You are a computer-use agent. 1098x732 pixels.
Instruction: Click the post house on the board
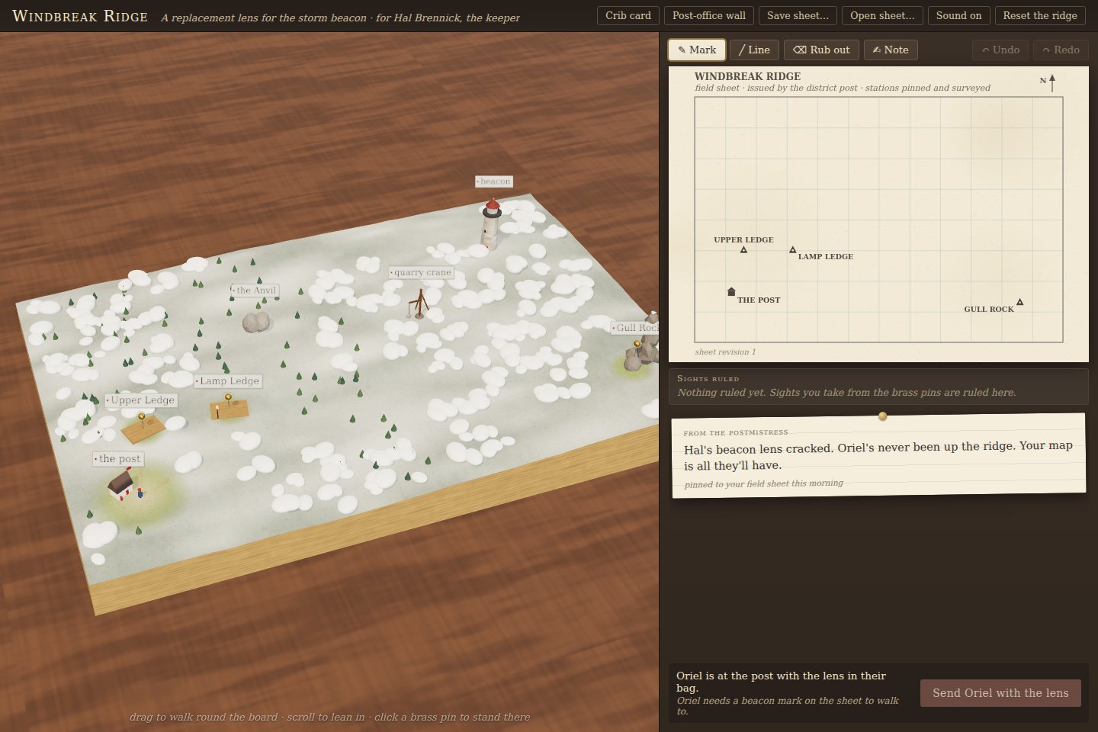[x=121, y=485]
